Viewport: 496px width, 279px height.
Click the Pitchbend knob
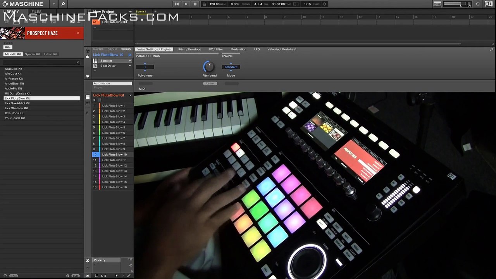209,67
